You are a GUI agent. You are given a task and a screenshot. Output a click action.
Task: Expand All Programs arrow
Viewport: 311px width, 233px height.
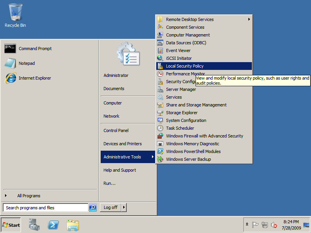[6, 196]
